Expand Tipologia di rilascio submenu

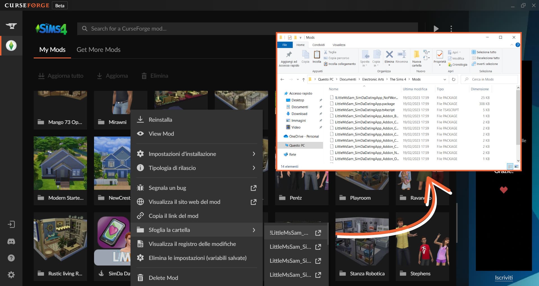pyautogui.click(x=197, y=168)
